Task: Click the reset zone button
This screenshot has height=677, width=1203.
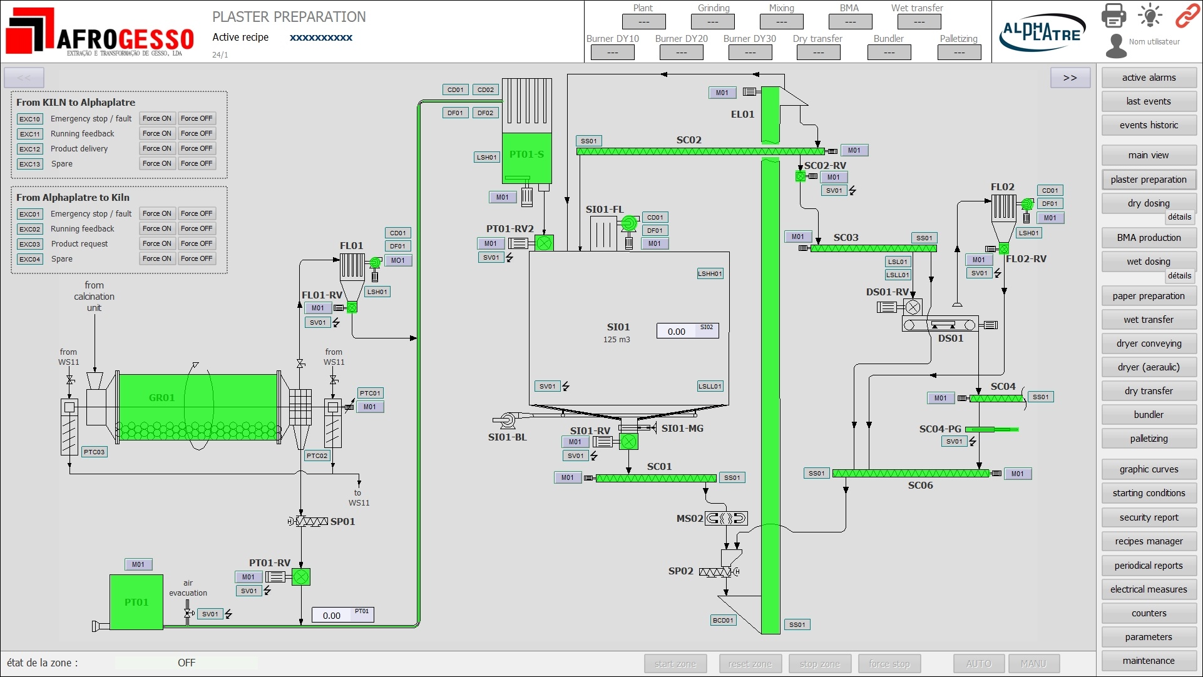Action: click(750, 664)
